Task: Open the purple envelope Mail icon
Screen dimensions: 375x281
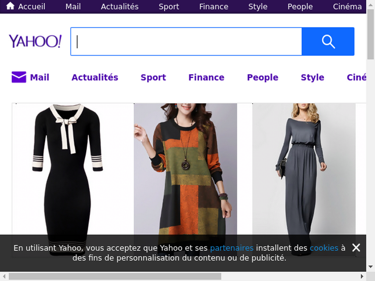Action: pyautogui.click(x=19, y=77)
